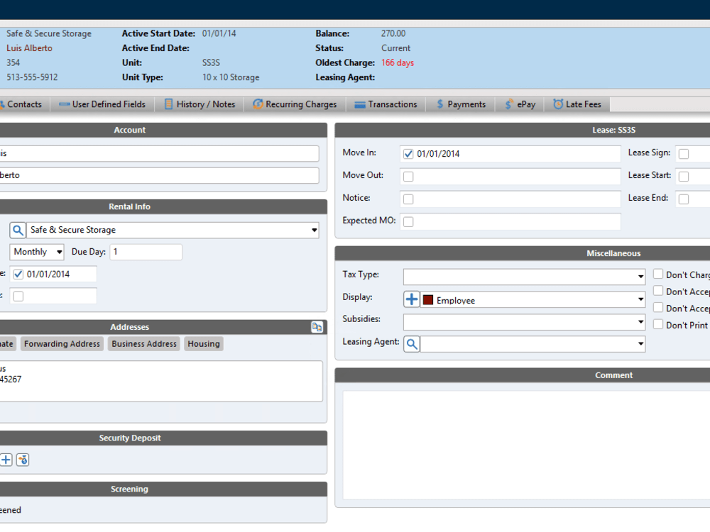The width and height of the screenshot is (710, 532).
Task: Select the Housing address button
Action: 204,344
